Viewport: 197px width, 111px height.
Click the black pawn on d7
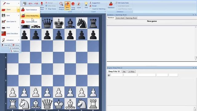tap(47, 35)
